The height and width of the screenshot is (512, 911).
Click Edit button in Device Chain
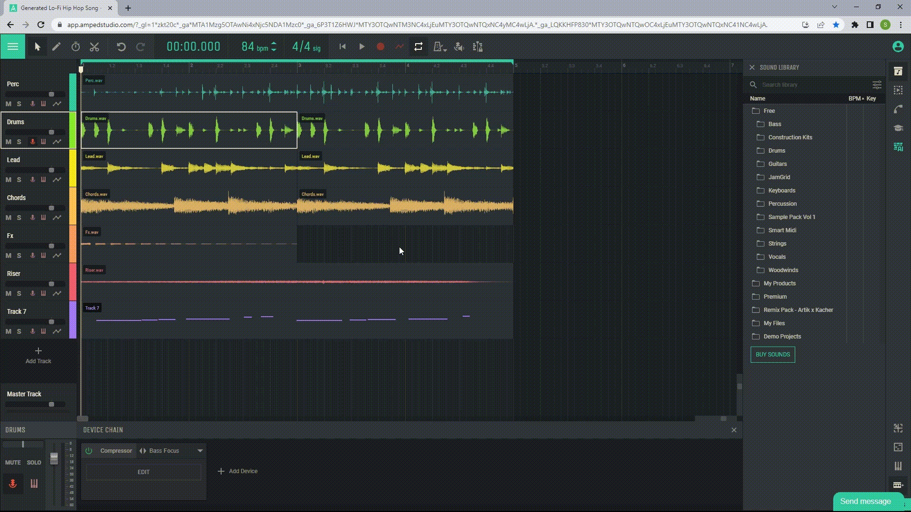[x=143, y=471]
